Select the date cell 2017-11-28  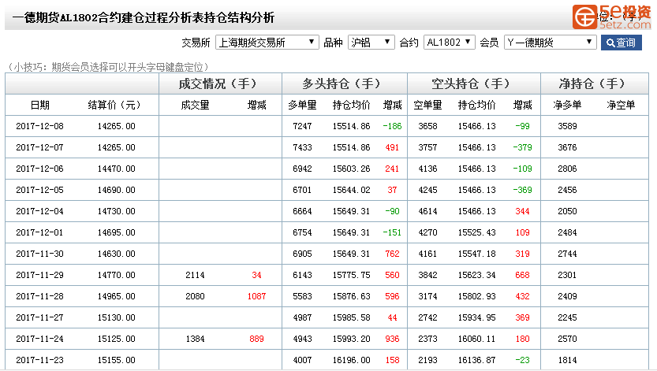39,296
